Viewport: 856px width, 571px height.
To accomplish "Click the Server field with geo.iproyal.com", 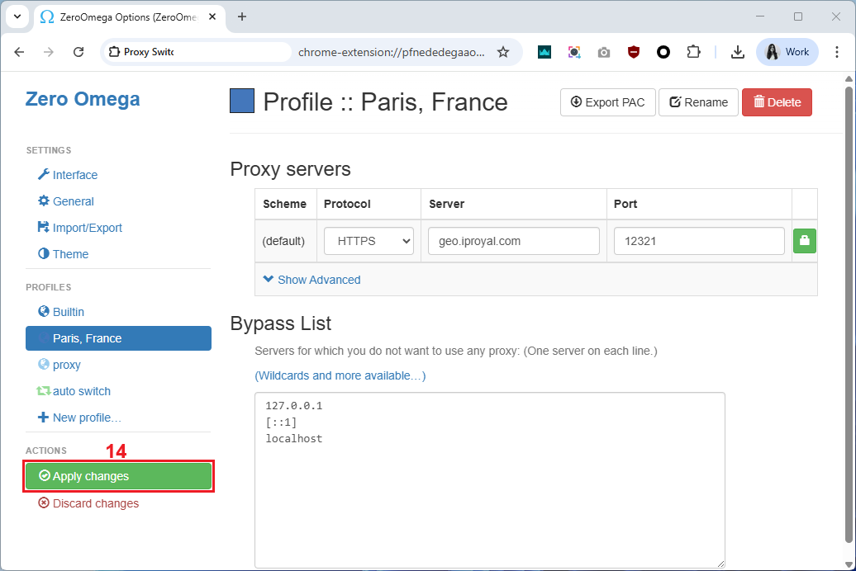I will (x=513, y=241).
